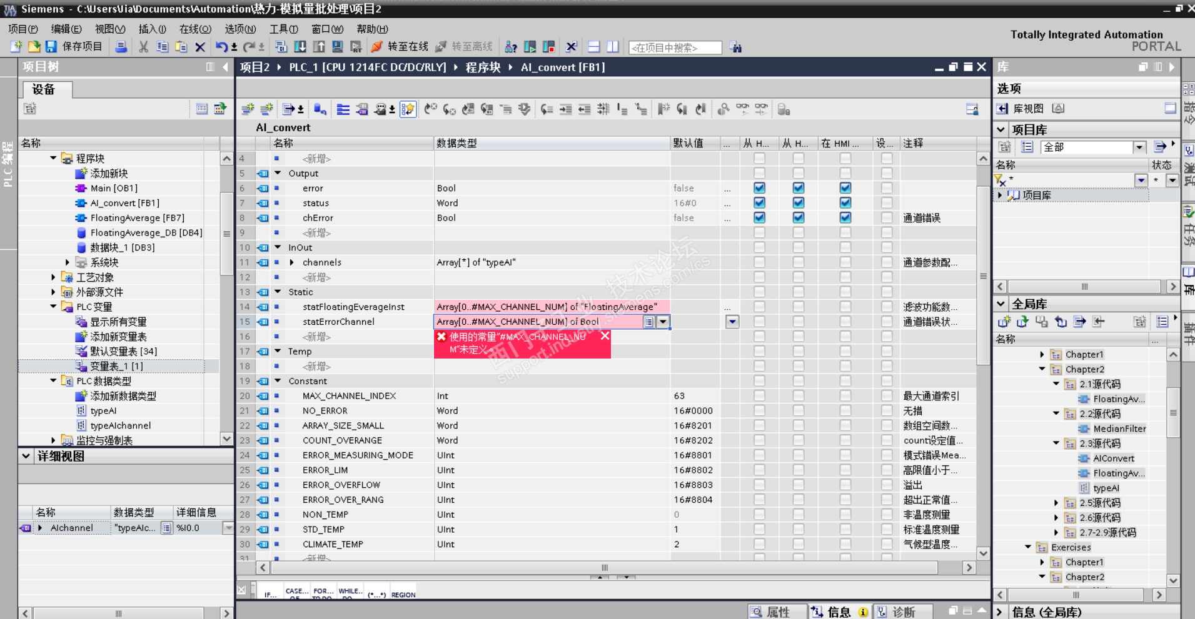Image resolution: width=1195 pixels, height=619 pixels.
Task: Check first HMI checkbox for MAX_CHANNEL_INDEX row
Action: coord(759,396)
